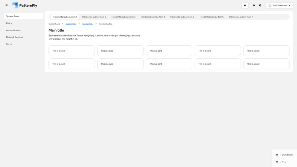This screenshot has height=167, width=297.
Task: Go to Horizontal subnav item 7
Action: (x=241, y=17)
